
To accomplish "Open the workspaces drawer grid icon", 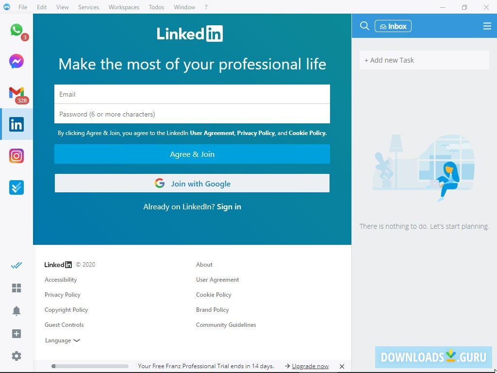I will coord(17,288).
